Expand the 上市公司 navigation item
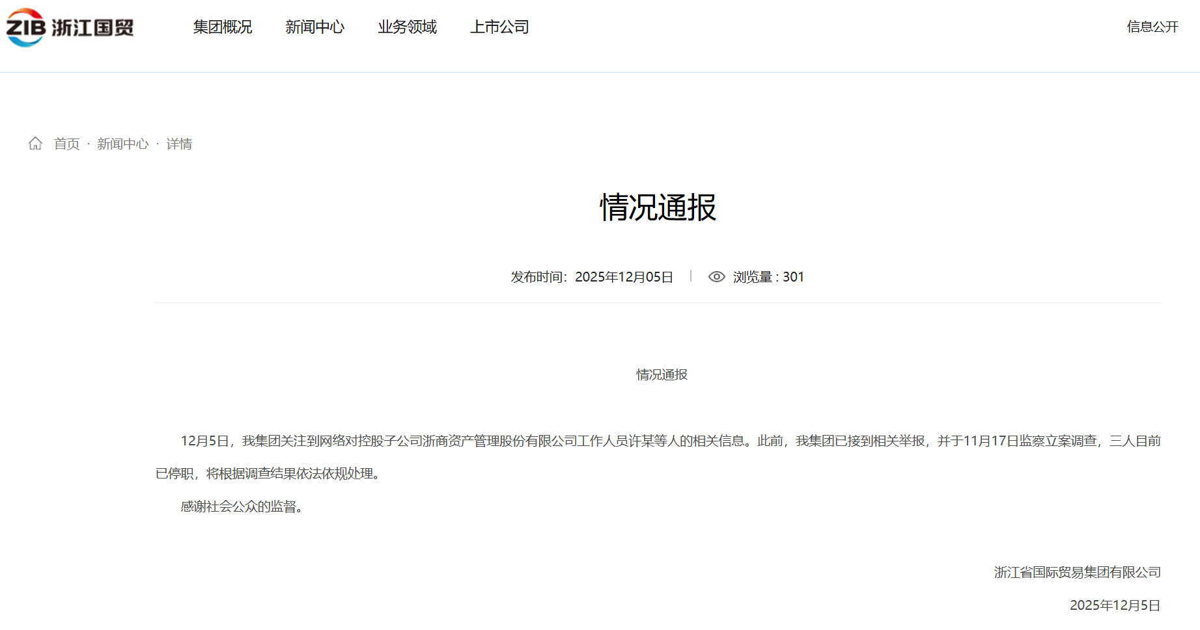1200x630 pixels. tap(499, 27)
